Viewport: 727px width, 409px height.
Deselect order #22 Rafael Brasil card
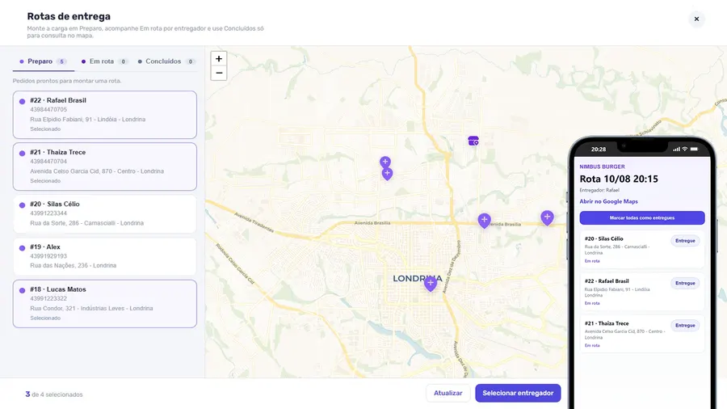point(105,115)
